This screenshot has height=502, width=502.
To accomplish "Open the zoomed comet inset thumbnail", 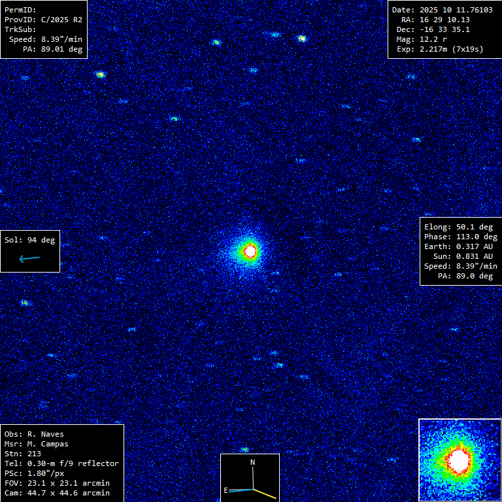I will [460, 460].
